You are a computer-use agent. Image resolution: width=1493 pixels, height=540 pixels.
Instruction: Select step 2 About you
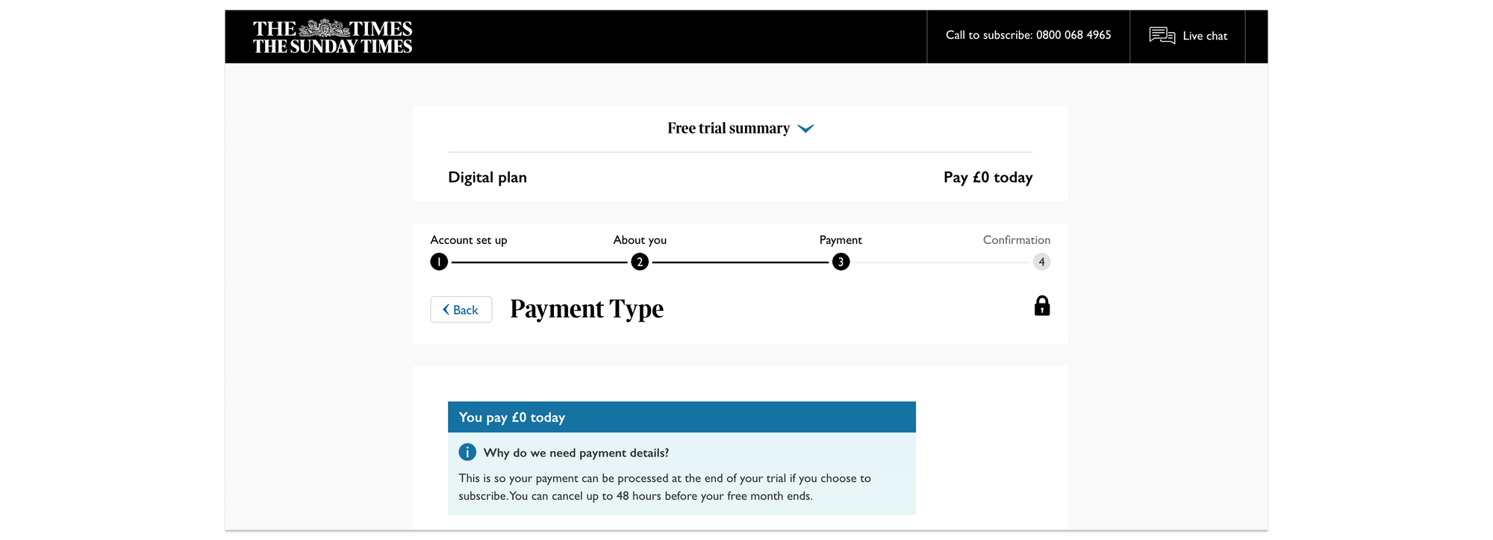640,262
